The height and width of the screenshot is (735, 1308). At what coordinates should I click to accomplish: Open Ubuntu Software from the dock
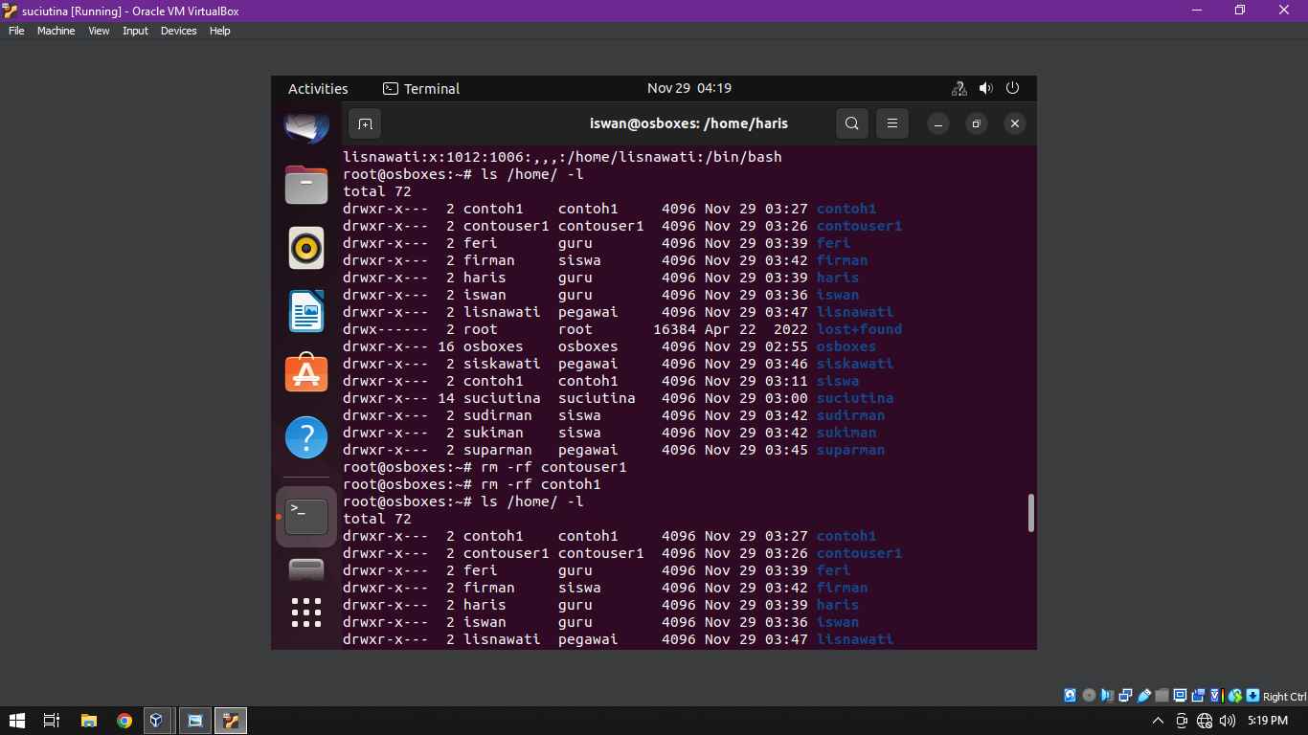306,374
